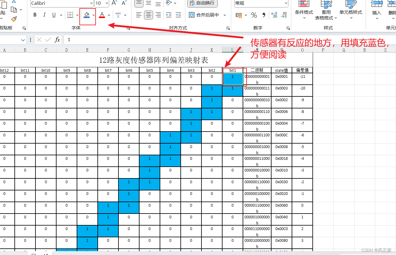Click the copy icon in clipboard group

tap(14, 10)
